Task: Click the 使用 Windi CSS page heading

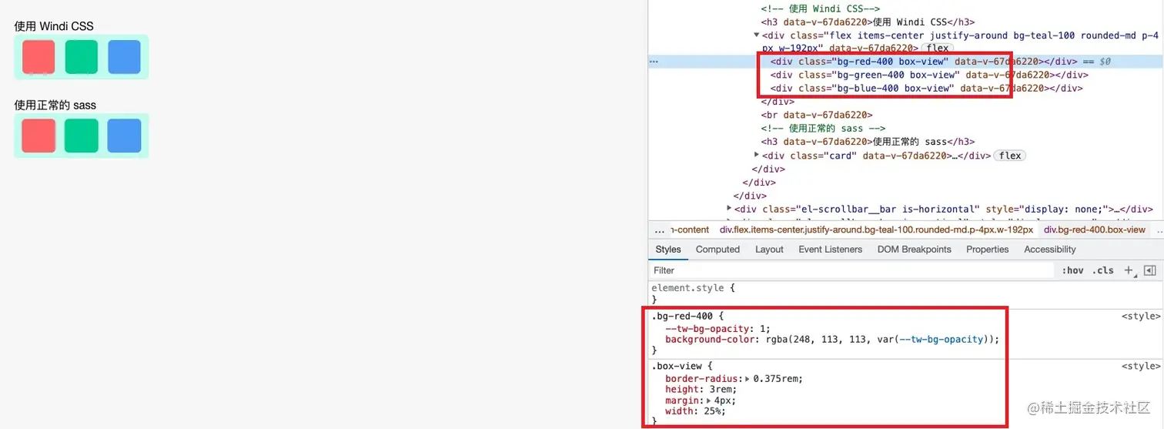Action: (54, 26)
